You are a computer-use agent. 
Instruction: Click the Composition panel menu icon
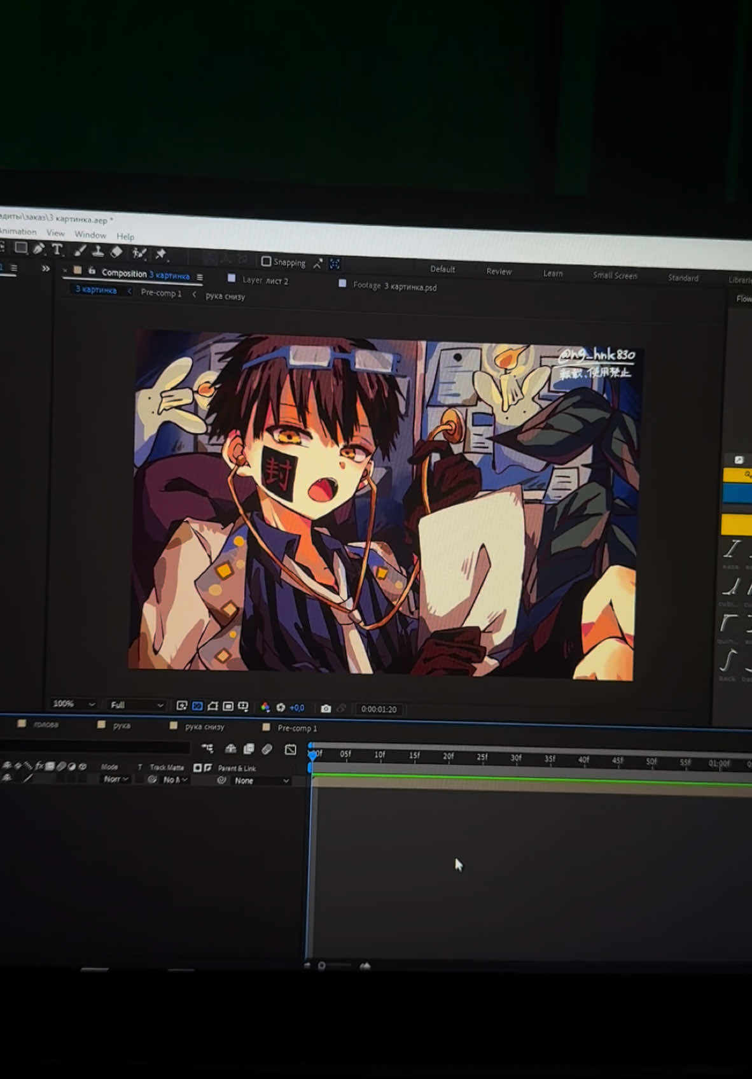pos(200,277)
